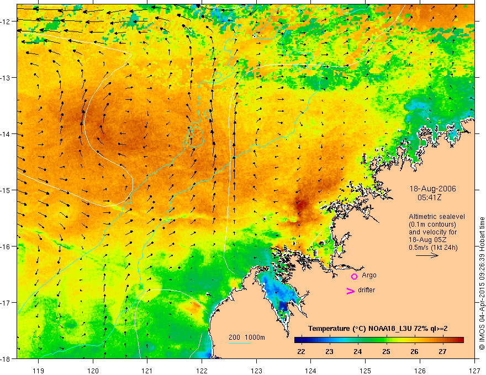The height and width of the screenshot is (375, 486).
Task: Click the '0.5m/s (1kt 24h)' text
Action: (433, 247)
